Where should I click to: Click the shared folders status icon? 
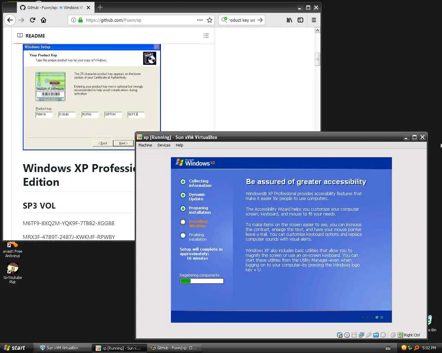point(376,335)
